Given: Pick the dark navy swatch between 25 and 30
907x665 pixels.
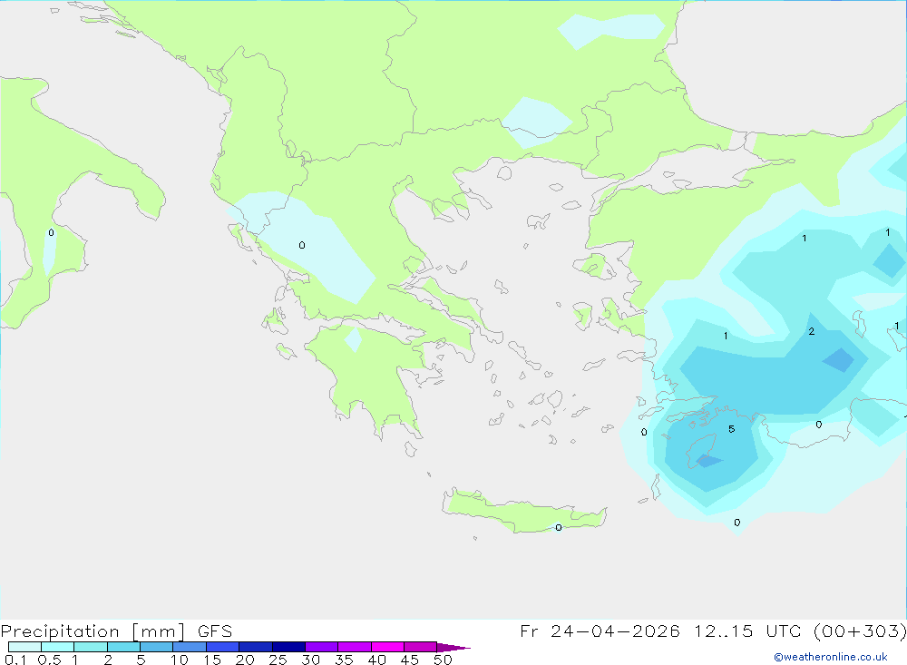Looking at the screenshot, I should tap(288, 647).
